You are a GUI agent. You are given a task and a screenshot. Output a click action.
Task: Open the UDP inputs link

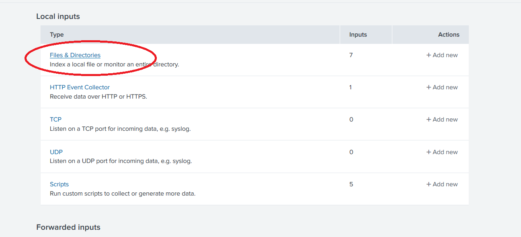(56, 152)
